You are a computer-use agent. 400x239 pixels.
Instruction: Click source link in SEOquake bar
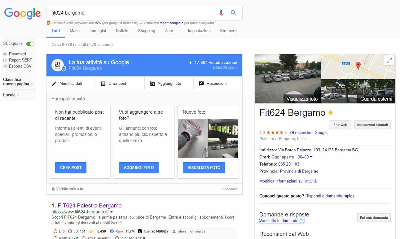[198, 231]
